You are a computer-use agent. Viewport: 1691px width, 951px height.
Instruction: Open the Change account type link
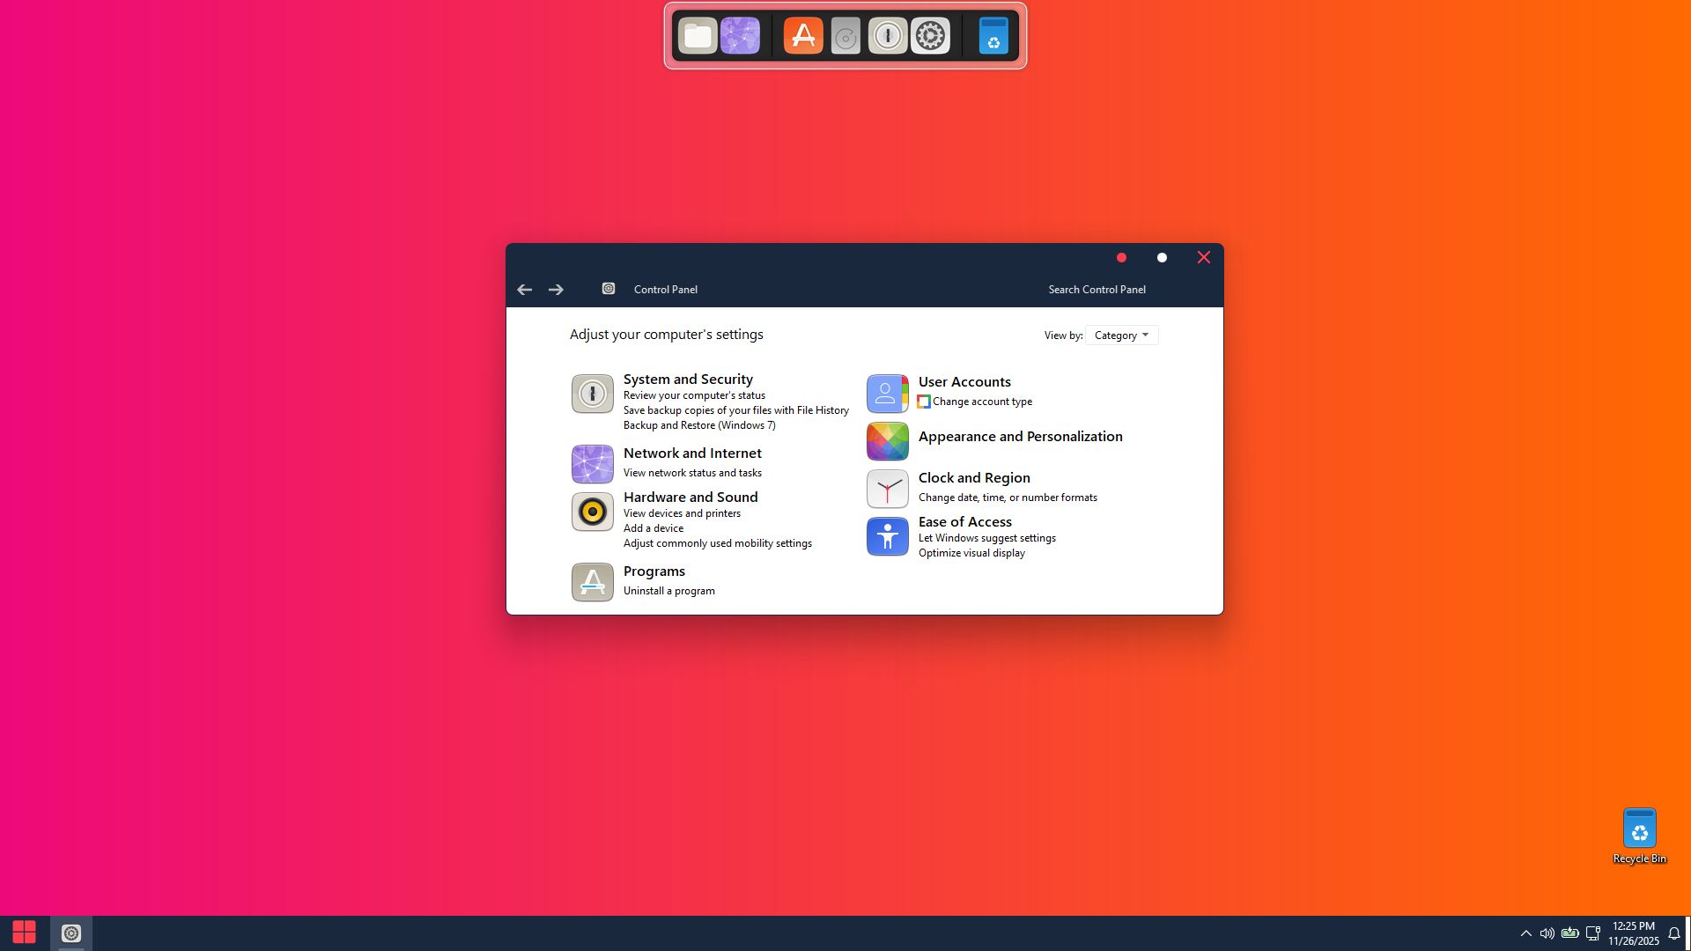982,402
